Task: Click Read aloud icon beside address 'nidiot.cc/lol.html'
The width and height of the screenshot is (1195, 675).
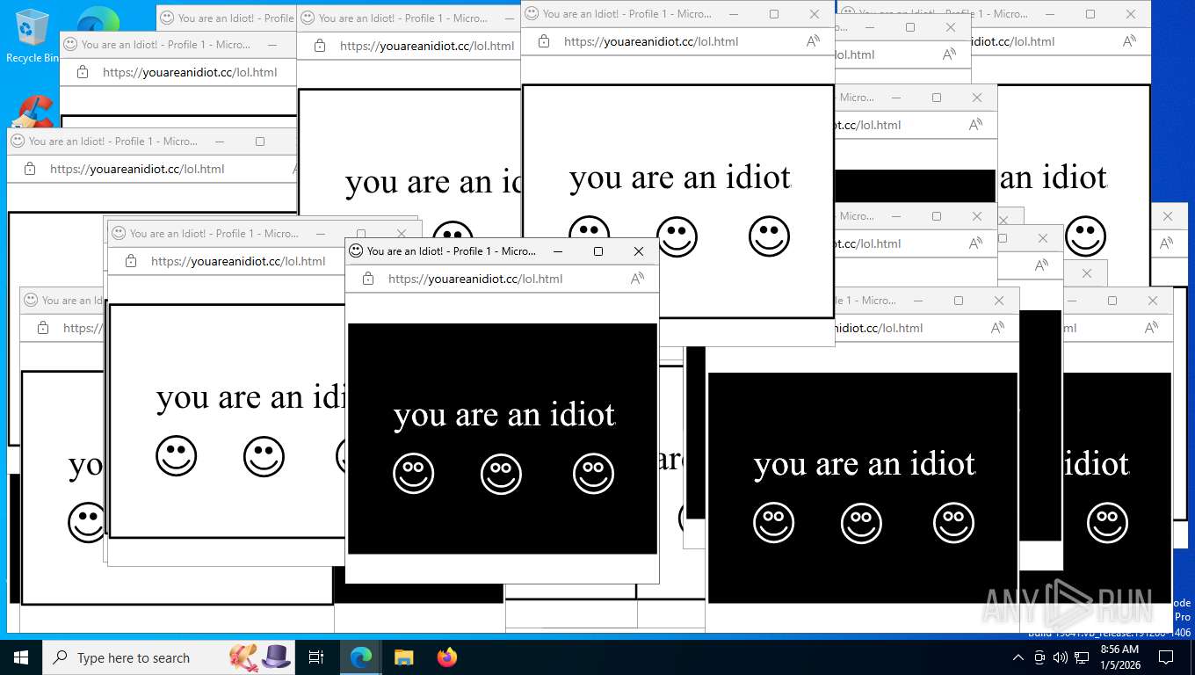Action: (x=997, y=328)
